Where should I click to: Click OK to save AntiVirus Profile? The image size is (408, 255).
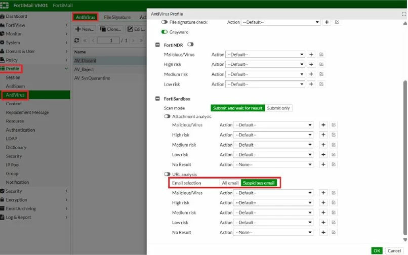pos(377,251)
